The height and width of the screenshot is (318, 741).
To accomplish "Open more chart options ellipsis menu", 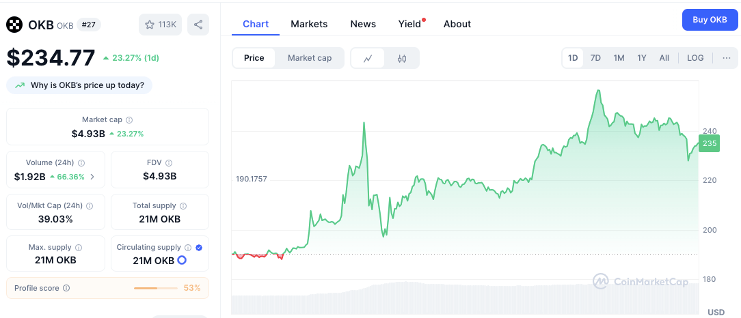I will click(726, 58).
